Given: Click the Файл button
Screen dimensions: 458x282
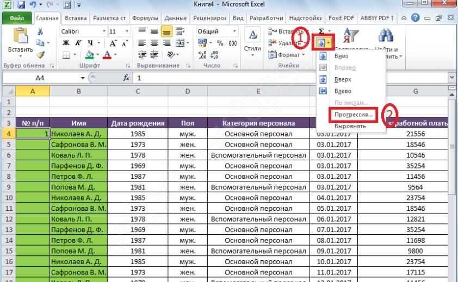Looking at the screenshot, I should tap(16, 18).
